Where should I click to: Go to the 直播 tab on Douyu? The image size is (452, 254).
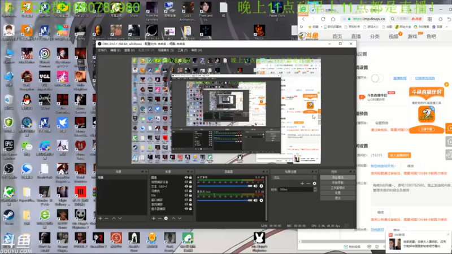click(356, 36)
